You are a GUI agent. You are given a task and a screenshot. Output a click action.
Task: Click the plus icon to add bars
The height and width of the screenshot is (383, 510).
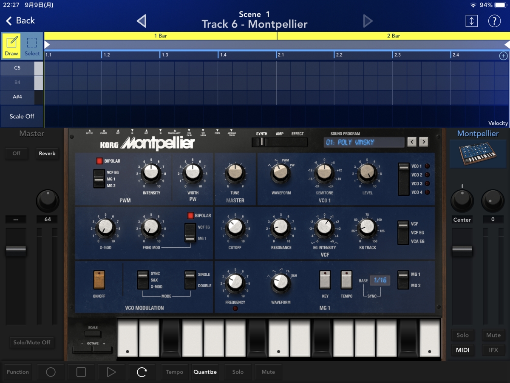[503, 56]
